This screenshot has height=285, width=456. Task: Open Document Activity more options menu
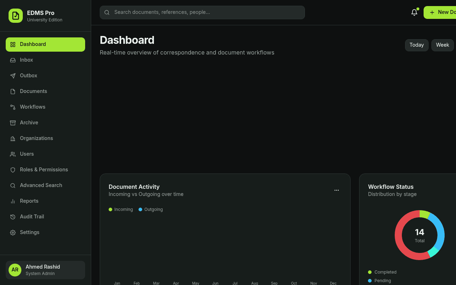click(337, 190)
